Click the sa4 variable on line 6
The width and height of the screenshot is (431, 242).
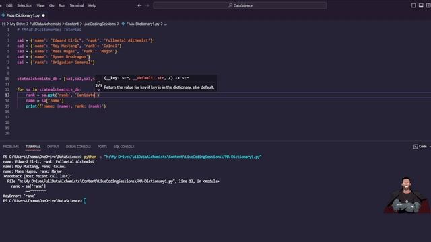click(20, 56)
